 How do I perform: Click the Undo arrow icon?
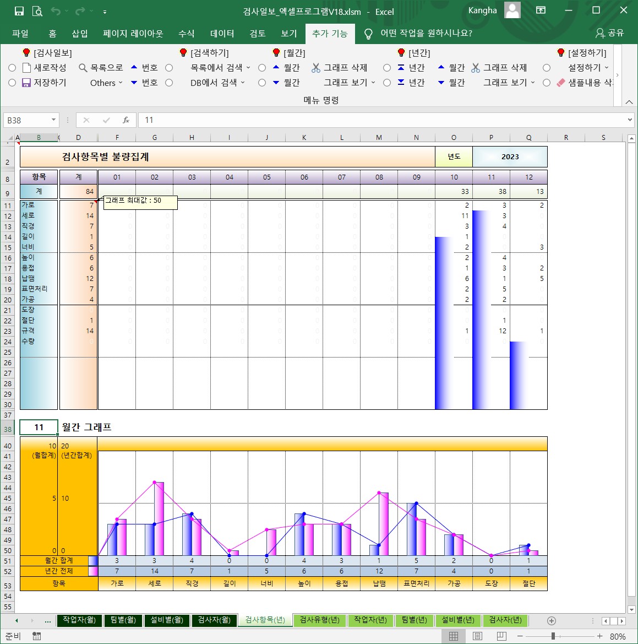pyautogui.click(x=56, y=11)
